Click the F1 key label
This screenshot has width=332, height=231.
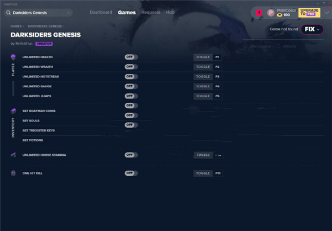click(217, 57)
